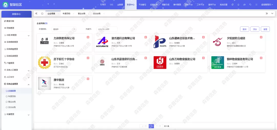Open 工作平台 in top navigation
This screenshot has width=277, height=130.
[x=200, y=5]
